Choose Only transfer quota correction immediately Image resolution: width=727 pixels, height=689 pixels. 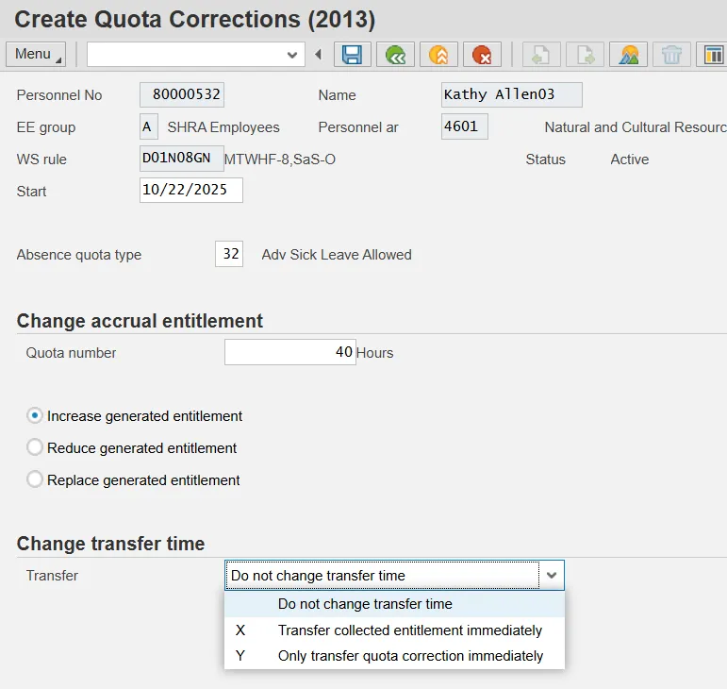[x=409, y=655]
